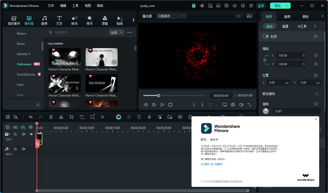Screen dimensions: 328x193
Task: Open the Effects (特效) panel
Action: [x=89, y=20]
